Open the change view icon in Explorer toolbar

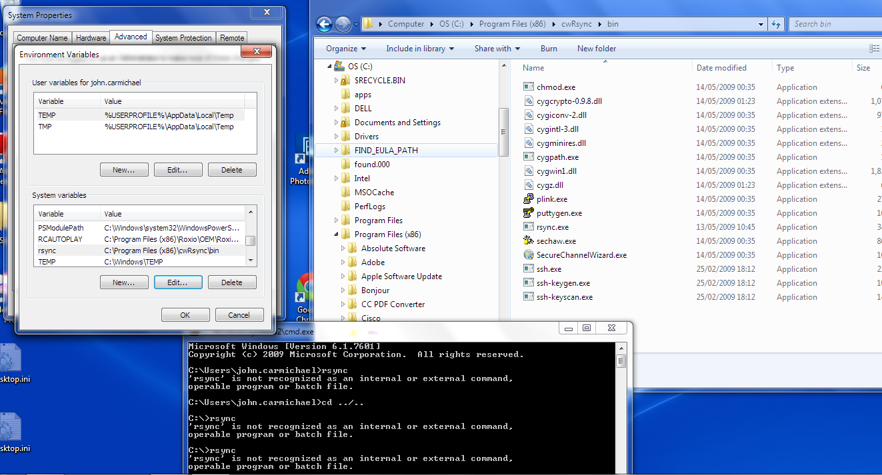pyautogui.click(x=874, y=49)
